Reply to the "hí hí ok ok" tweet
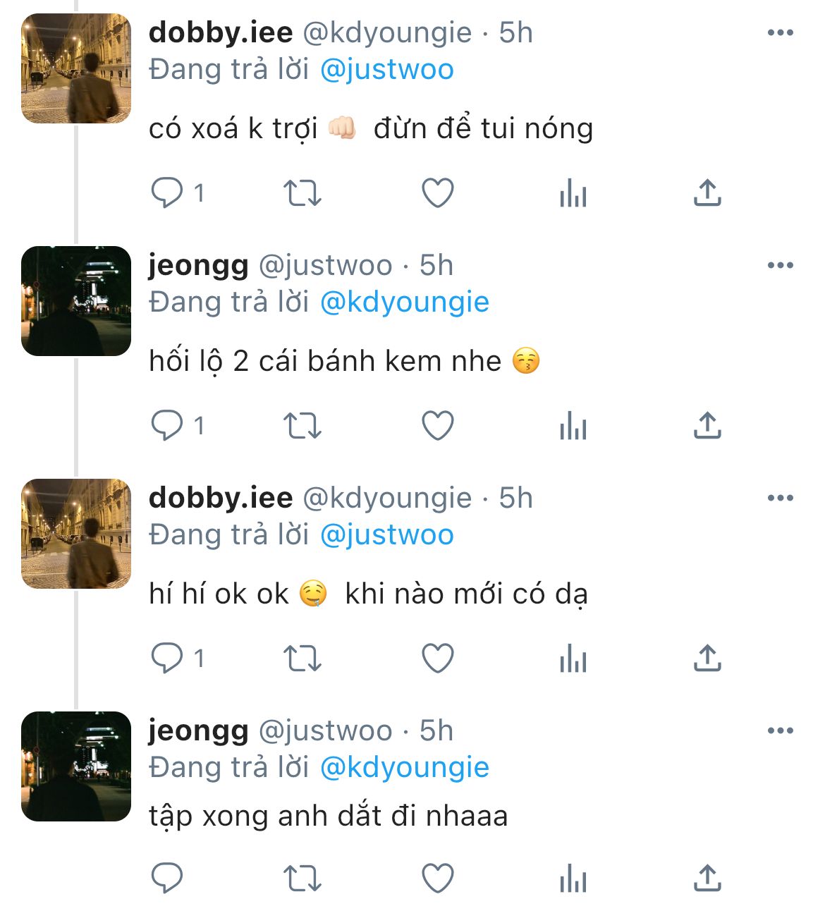This screenshot has height=911, width=825. coord(168,659)
